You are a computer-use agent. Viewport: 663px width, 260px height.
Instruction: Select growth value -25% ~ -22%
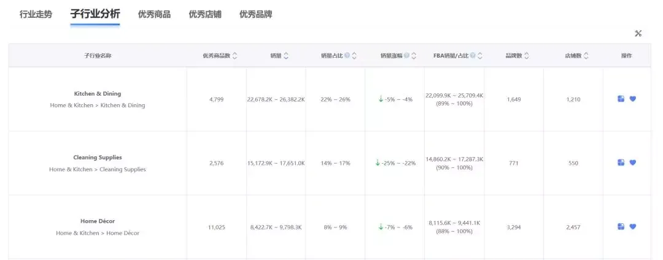pyautogui.click(x=400, y=163)
